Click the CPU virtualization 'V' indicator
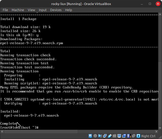The height and width of the screenshot is (139, 162). [129, 136]
